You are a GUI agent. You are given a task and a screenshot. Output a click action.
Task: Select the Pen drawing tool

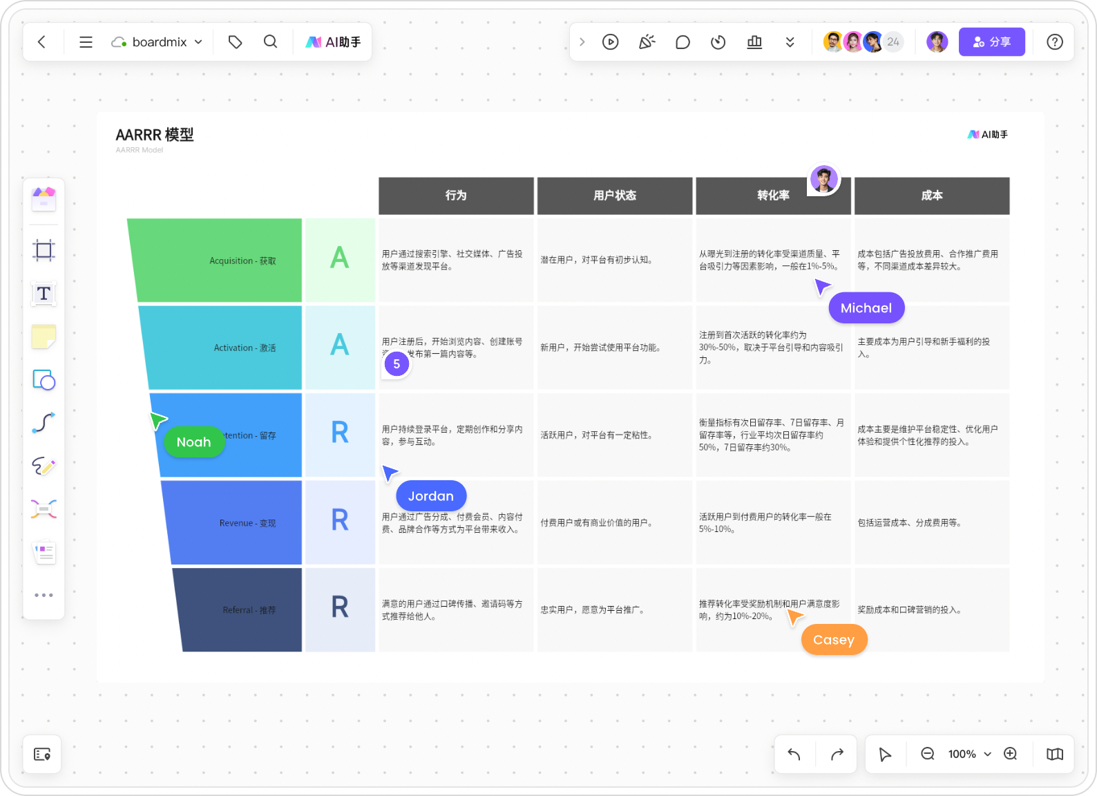[x=44, y=466]
